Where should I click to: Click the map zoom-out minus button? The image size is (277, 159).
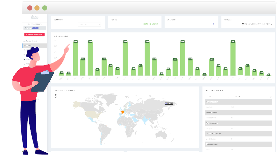(56, 97)
